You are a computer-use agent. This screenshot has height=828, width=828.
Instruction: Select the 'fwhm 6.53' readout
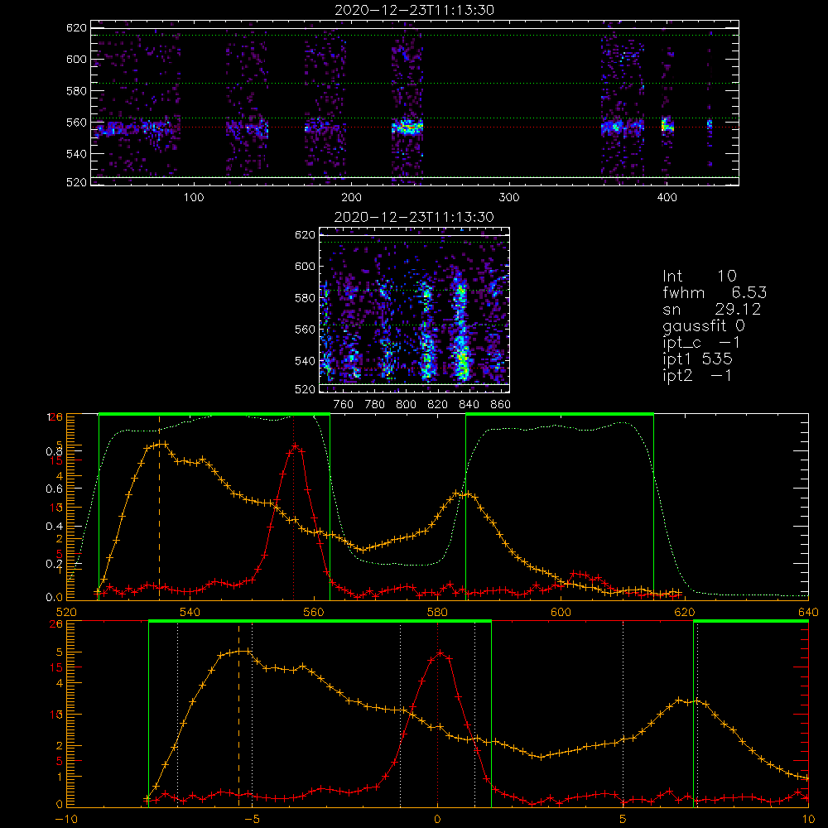(715, 292)
